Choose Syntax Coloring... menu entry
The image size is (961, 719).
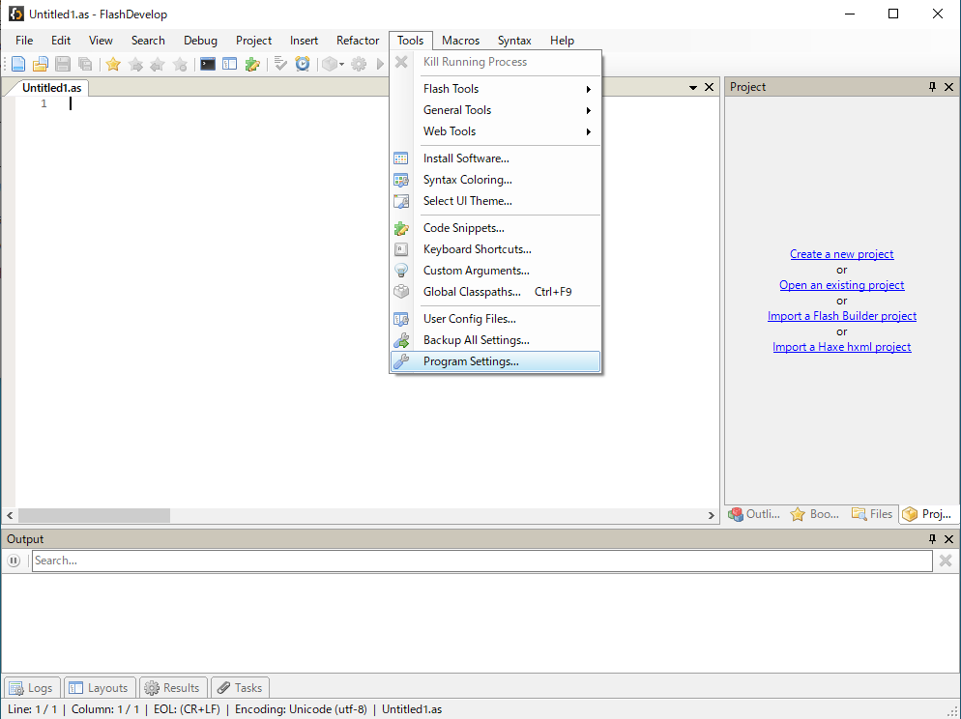pyautogui.click(x=495, y=180)
